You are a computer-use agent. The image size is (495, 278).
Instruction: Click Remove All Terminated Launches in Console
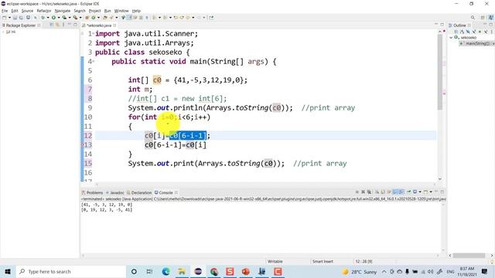(369, 192)
